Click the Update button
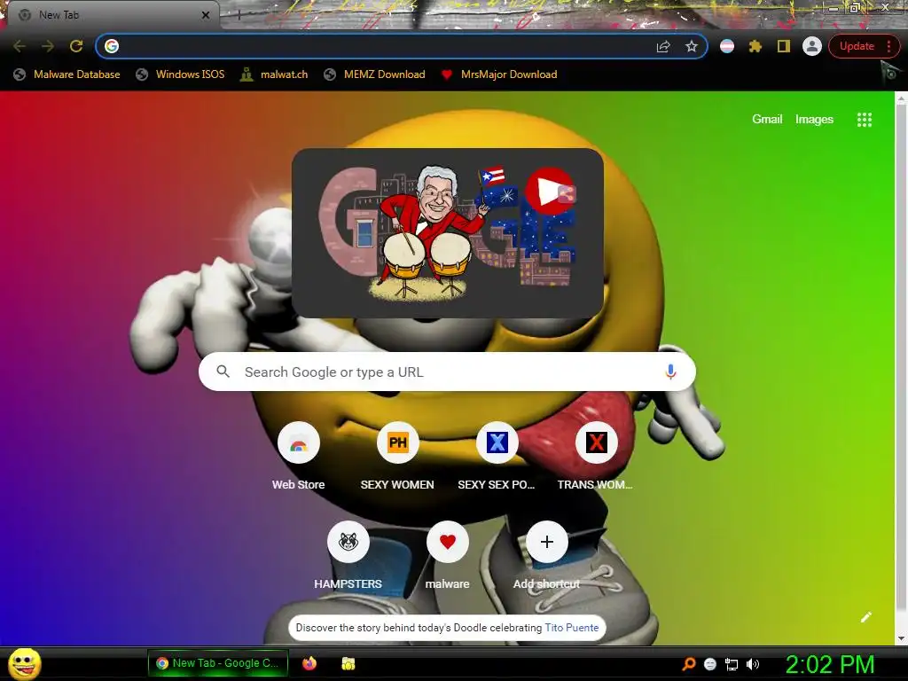This screenshot has width=908, height=681. click(x=857, y=46)
